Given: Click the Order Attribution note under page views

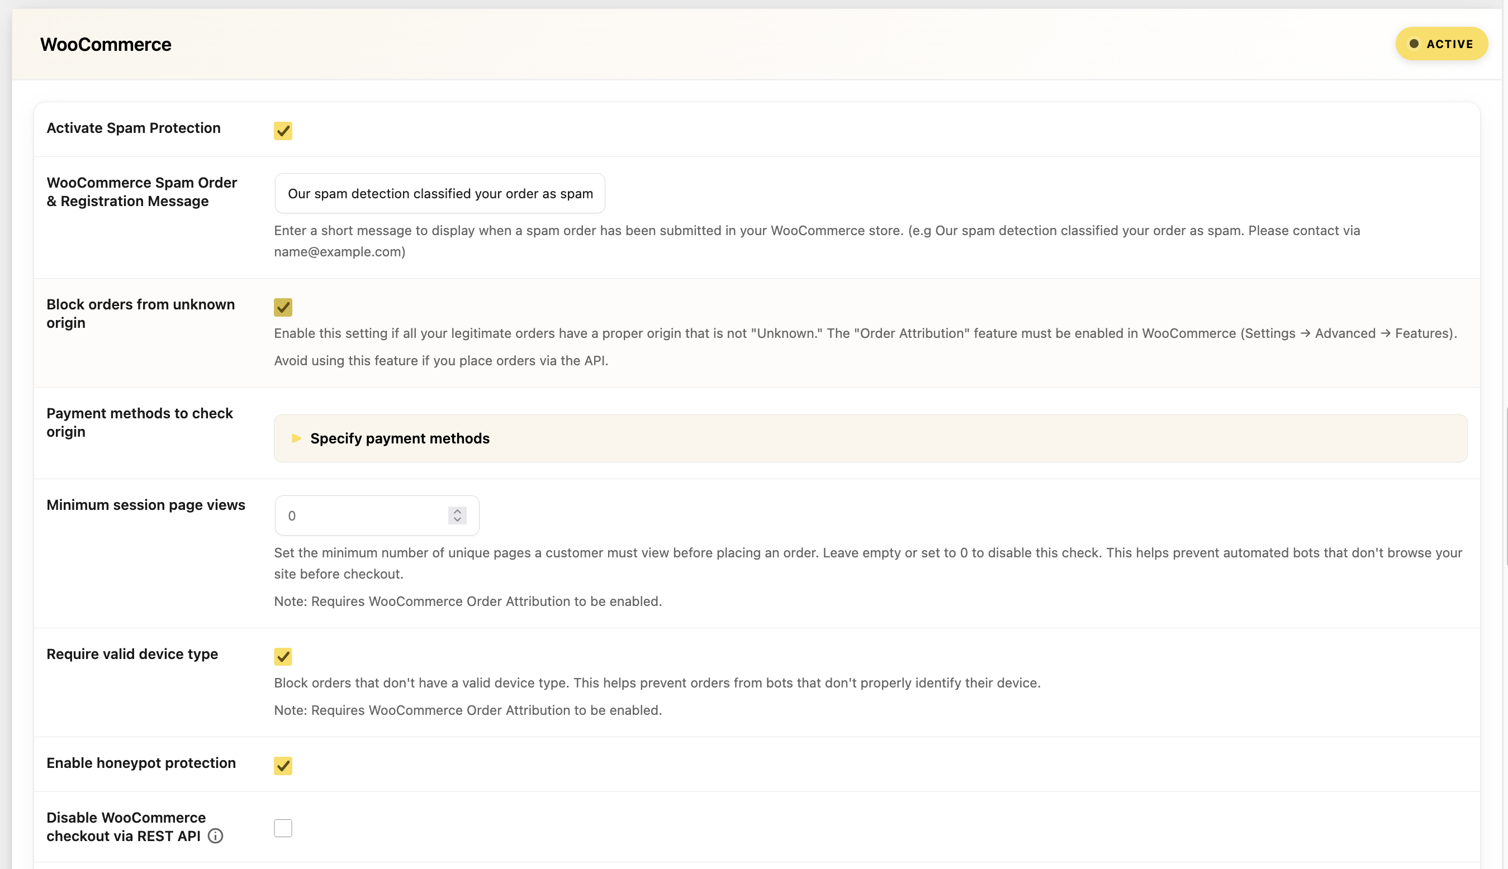Looking at the screenshot, I should click(x=468, y=601).
